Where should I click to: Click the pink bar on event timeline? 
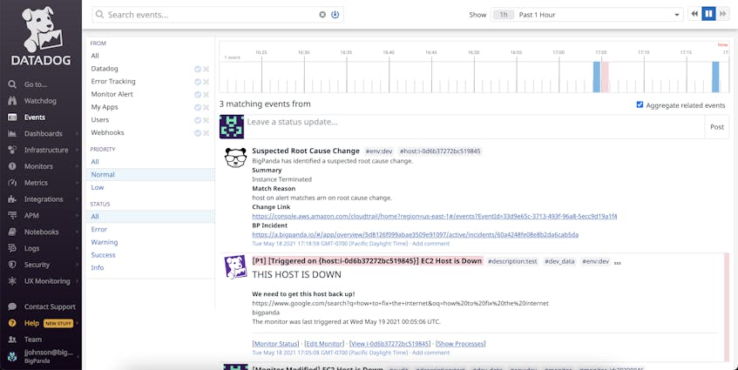[605, 77]
